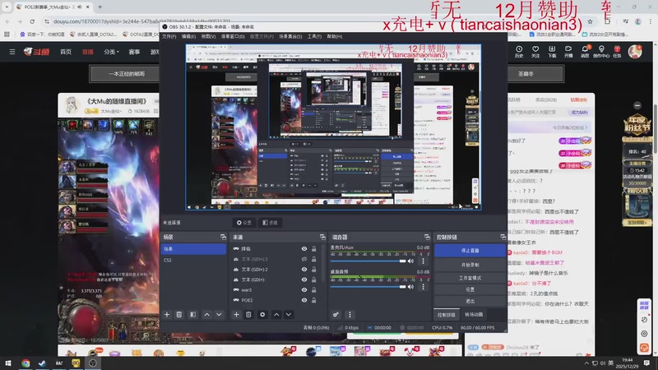Image resolution: width=658 pixels, height=370 pixels.
Task: Toggle lock on 文本 (GDI+) 2 source
Action: (x=313, y=270)
